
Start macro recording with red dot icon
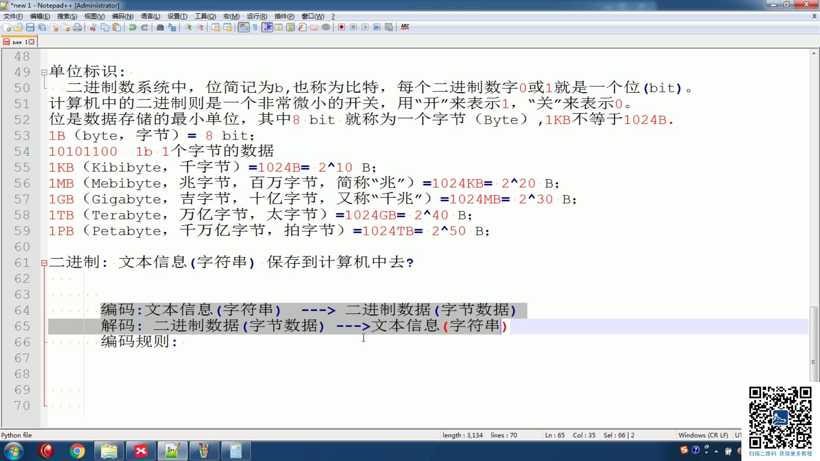click(x=341, y=27)
